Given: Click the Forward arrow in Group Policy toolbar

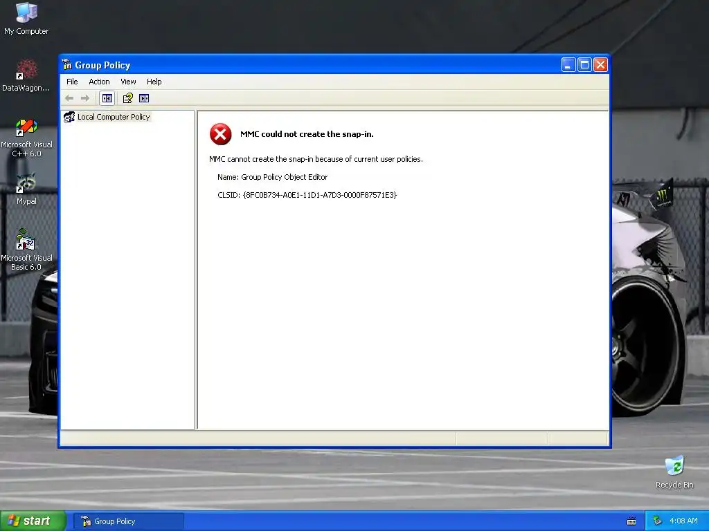Looking at the screenshot, I should [x=85, y=98].
